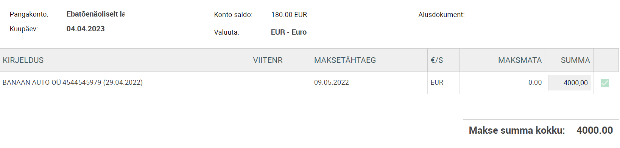
Task: Sort by the MAKSETÄHTAEG column header
Action: (345, 60)
